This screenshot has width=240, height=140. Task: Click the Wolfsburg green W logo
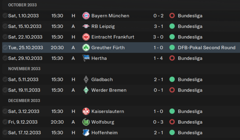(86, 122)
